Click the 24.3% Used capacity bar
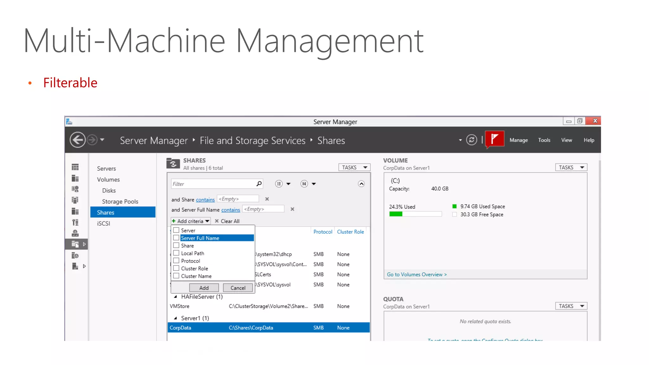This screenshot has width=649, height=365. click(x=415, y=214)
